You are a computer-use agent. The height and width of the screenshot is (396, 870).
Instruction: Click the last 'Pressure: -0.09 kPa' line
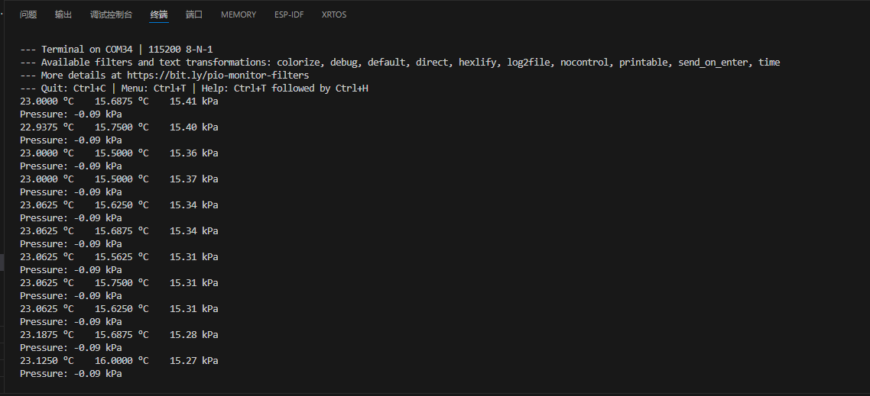click(70, 374)
